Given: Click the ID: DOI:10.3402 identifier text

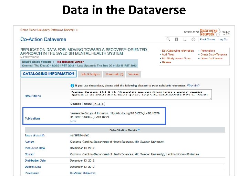Looking at the screenshot, I should click(x=90, y=117).
